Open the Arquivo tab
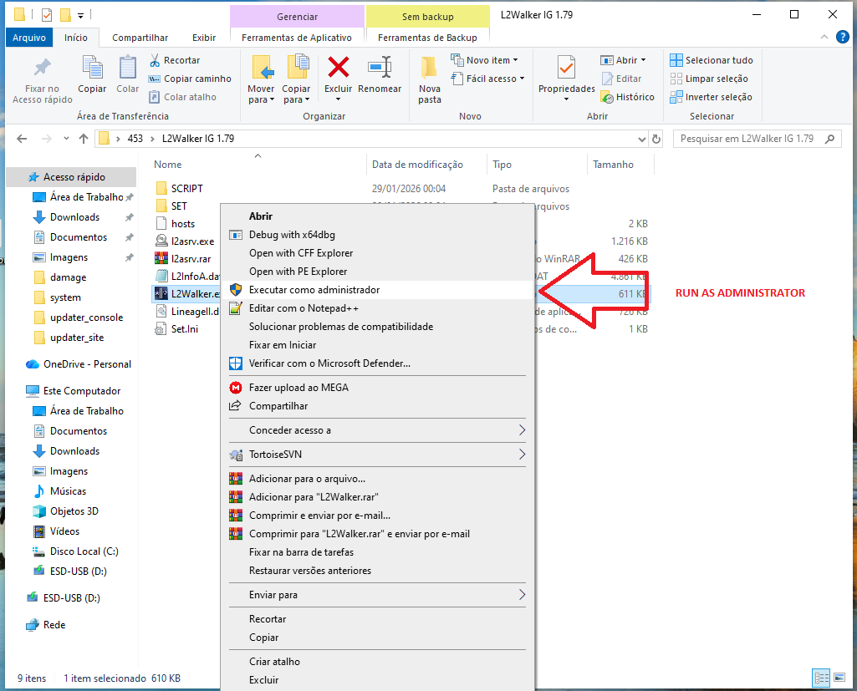This screenshot has height=691, width=857. 29,38
